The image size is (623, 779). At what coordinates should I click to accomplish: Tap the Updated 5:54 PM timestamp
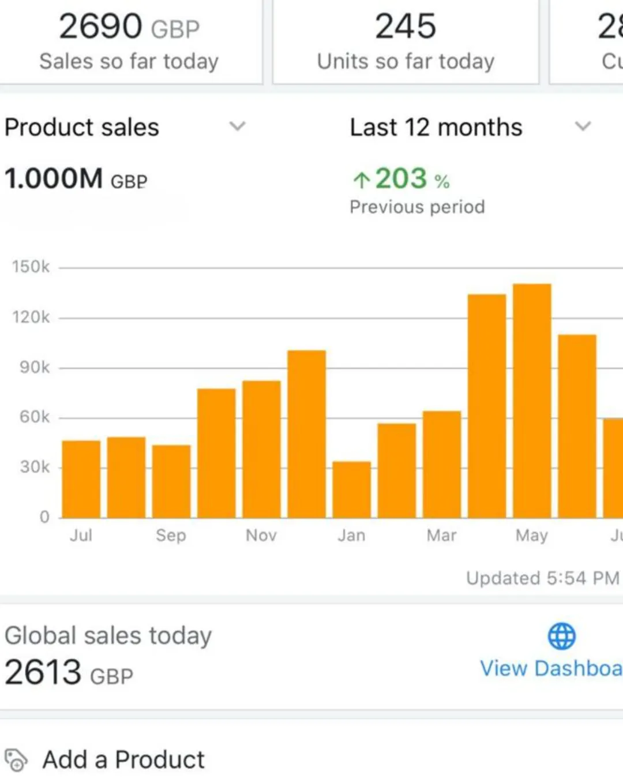(x=542, y=578)
